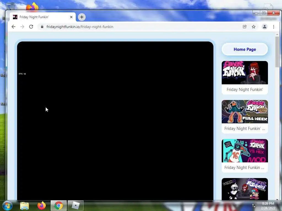Viewport: 282px width, 211px height.
Task: Click the share this page icon
Action: pos(245,27)
